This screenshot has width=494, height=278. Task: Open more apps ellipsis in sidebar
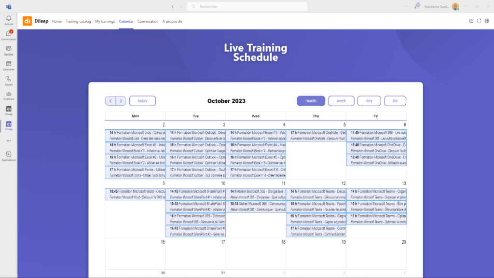click(x=9, y=141)
